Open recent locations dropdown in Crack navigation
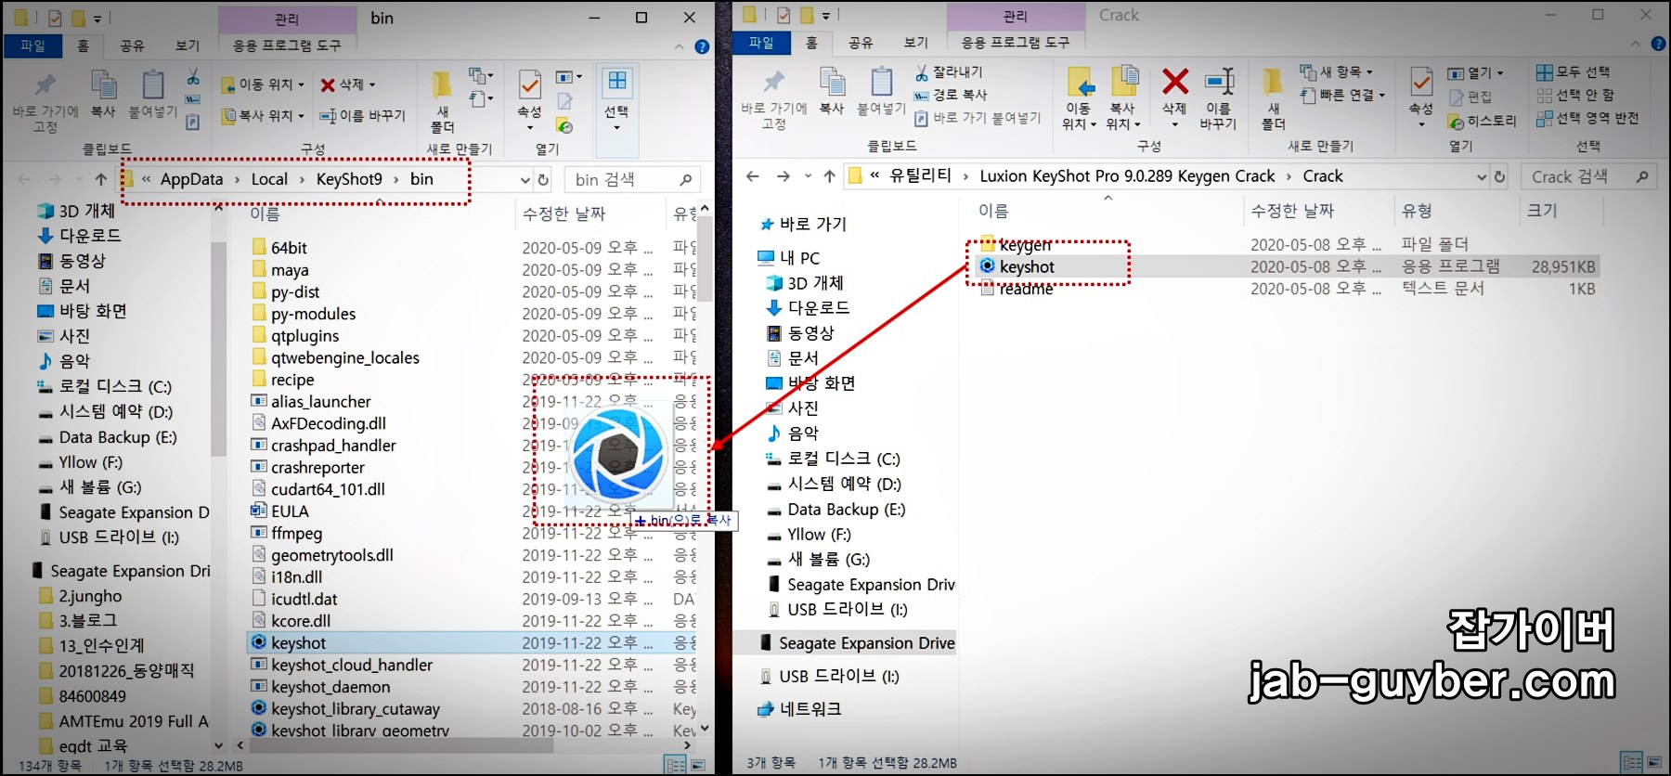This screenshot has width=1671, height=776. pyautogui.click(x=808, y=176)
